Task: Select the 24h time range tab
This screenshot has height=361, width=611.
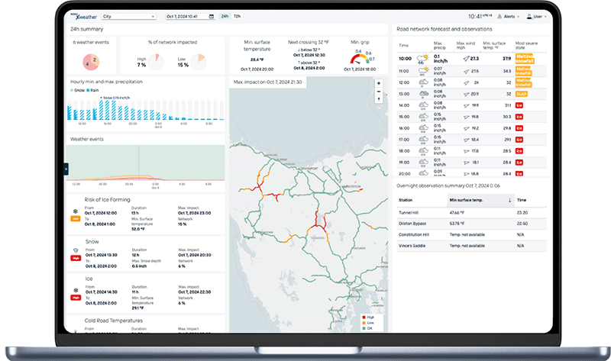Action: 225,15
